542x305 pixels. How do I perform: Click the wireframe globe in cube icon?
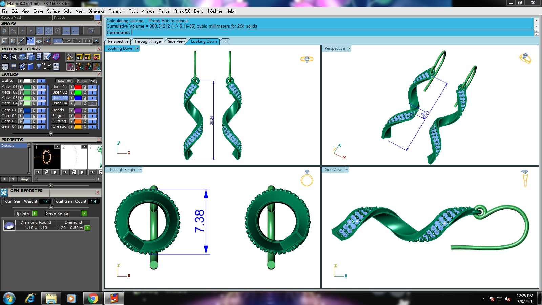[22, 67]
